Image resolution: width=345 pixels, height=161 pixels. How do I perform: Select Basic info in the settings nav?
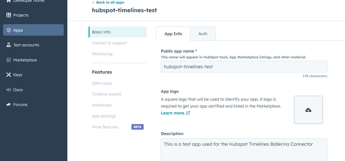tap(118, 32)
